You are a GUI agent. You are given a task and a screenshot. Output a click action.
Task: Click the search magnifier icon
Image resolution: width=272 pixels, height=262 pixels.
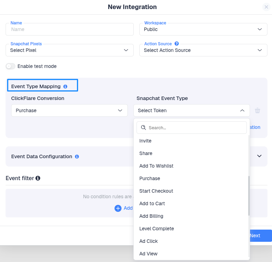coord(144,128)
